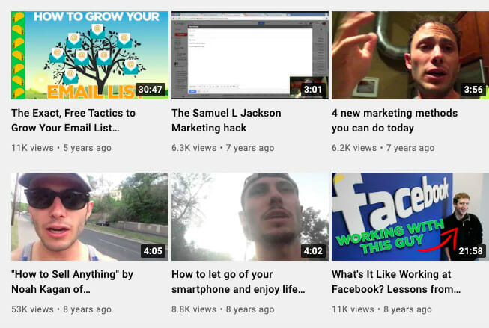
Task: Click title The Samuel L Jackson Marketing hack
Action: click(226, 120)
